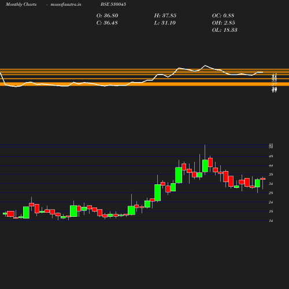Click the high value "H: 37.85"
This screenshot has height=289, width=289.
tap(165, 16)
